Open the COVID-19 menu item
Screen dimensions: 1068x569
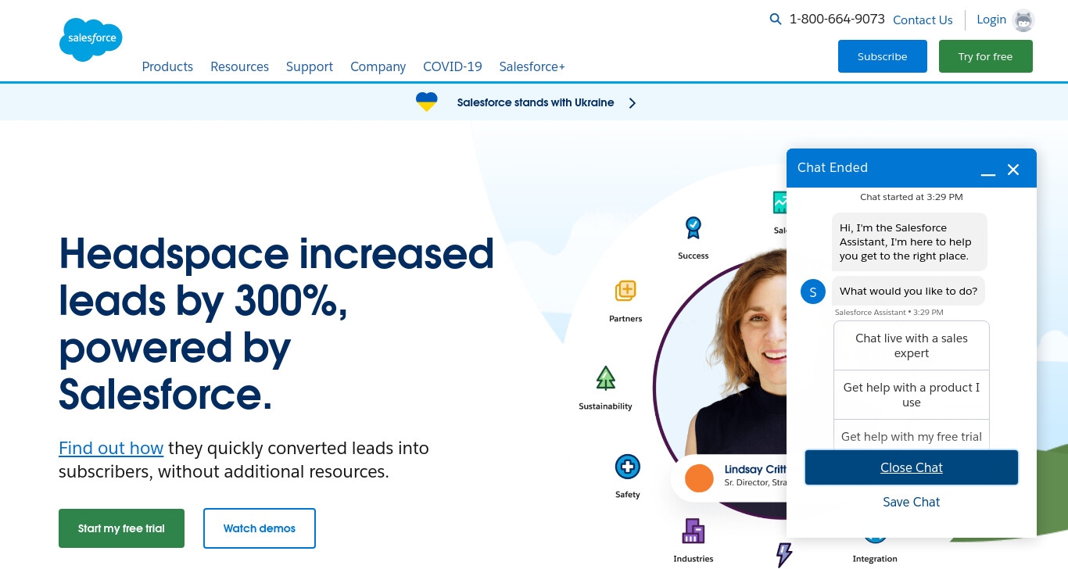tap(453, 66)
